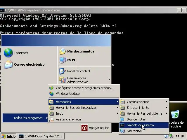Screen dimensions: 187x140
Task: Expand Herramientas del sistema submenu arrow
Action: pyautogui.click(x=166, y=113)
